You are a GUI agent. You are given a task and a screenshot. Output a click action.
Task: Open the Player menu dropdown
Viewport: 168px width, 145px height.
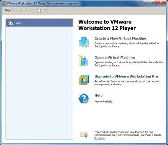(x=10, y=10)
